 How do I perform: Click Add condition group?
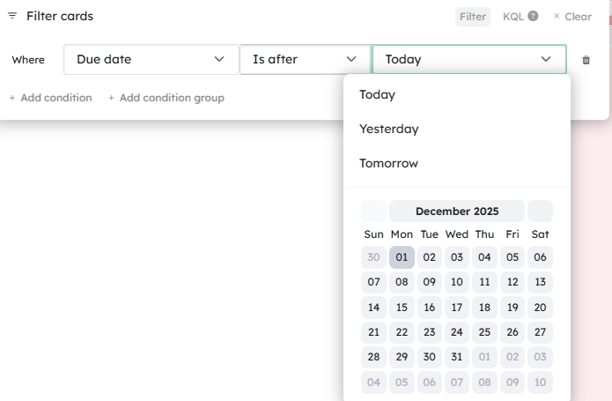click(166, 98)
